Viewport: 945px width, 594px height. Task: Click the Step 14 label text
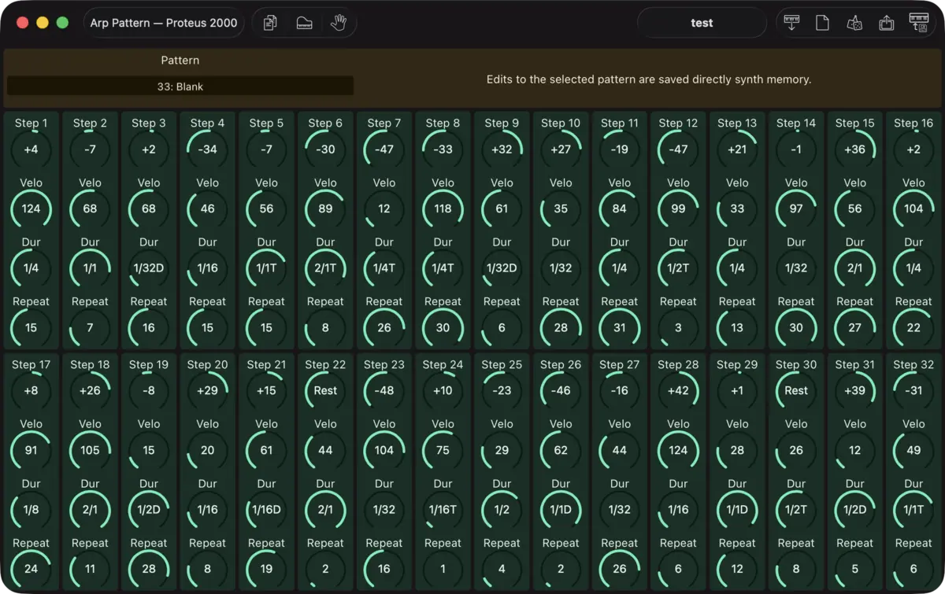pos(796,124)
